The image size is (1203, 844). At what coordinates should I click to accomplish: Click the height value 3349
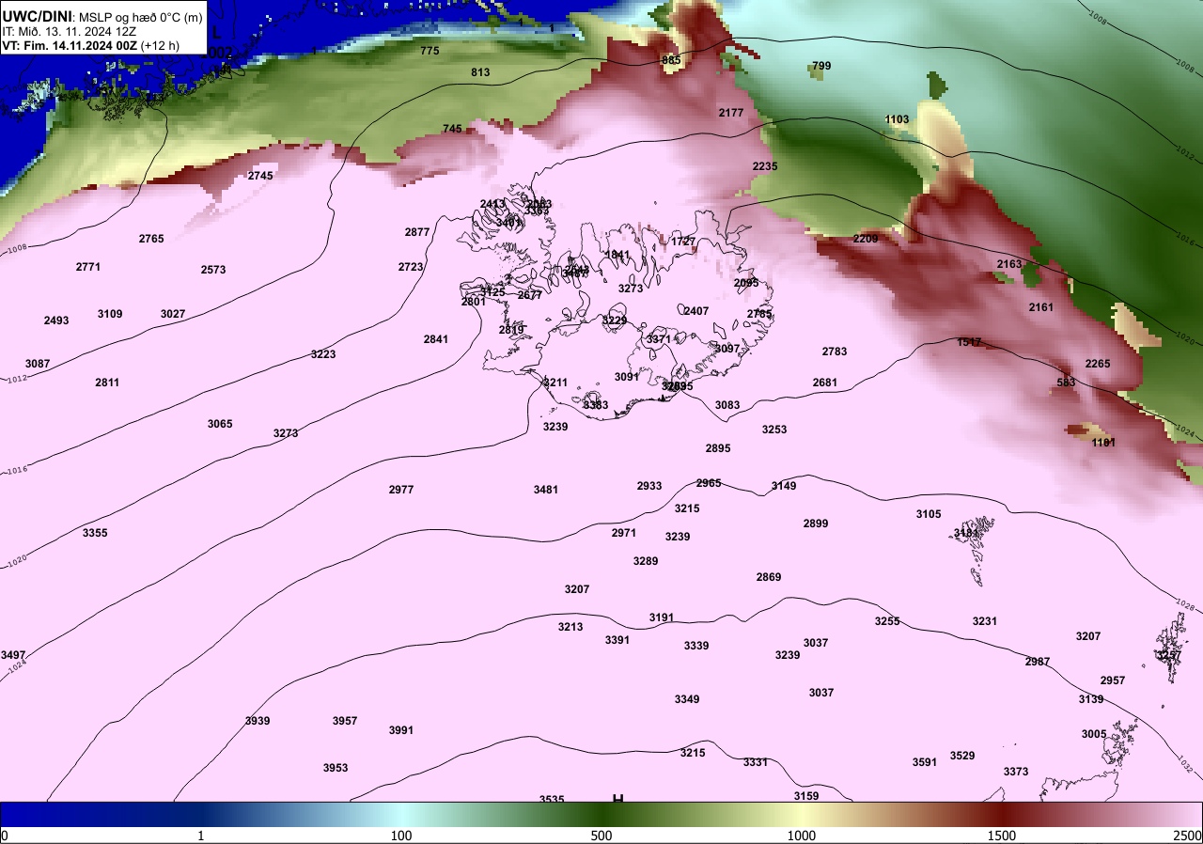pos(687,699)
